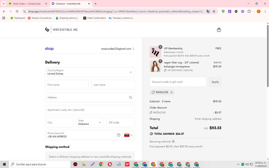The height and width of the screenshot is (168, 269).
Task: Bookmark this page with the star
Action: point(214,11)
